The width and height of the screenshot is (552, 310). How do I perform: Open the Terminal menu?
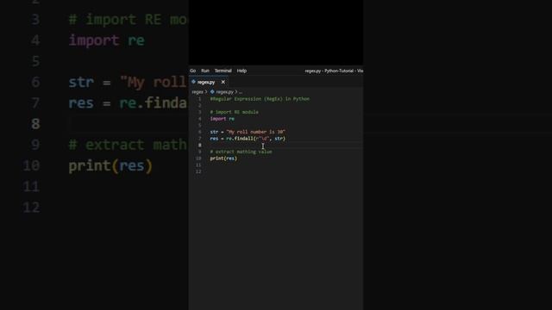point(223,71)
